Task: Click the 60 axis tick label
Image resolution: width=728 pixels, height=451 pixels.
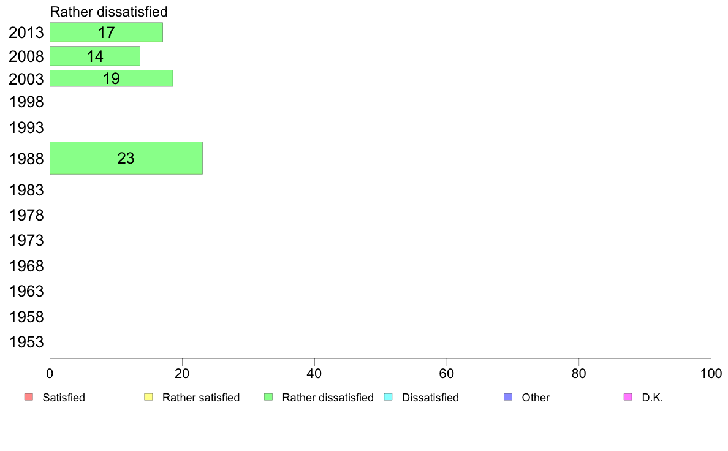Action: pyautogui.click(x=447, y=373)
